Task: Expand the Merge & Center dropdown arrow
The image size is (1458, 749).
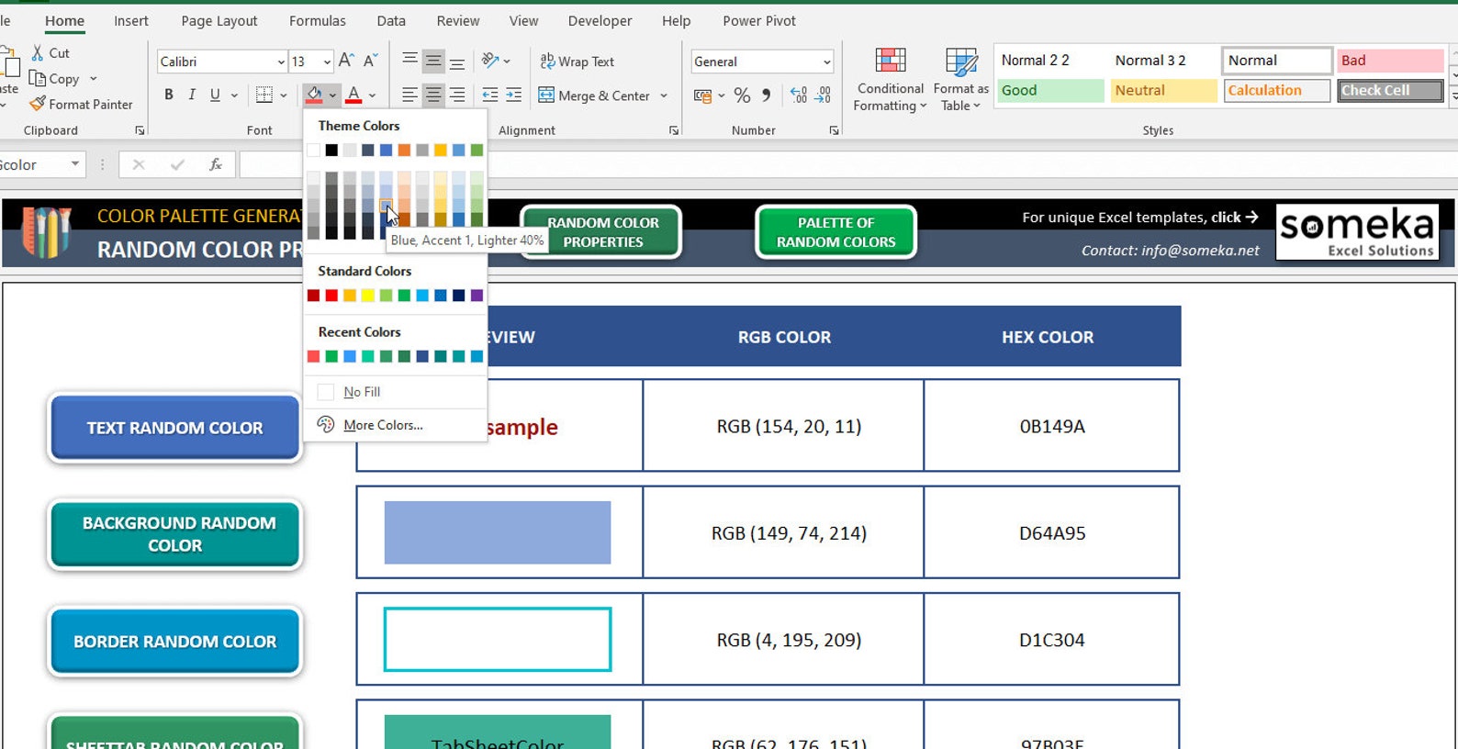Action: (x=664, y=95)
